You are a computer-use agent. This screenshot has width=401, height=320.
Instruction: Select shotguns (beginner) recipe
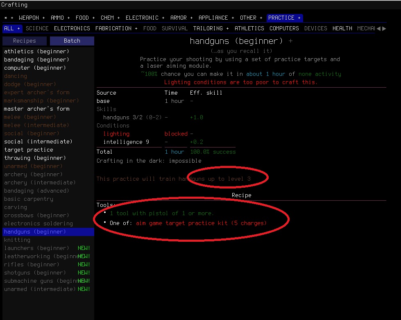coord(48,273)
